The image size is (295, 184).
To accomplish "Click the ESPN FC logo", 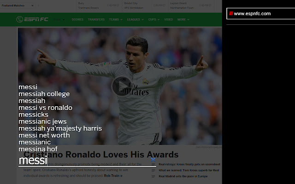I will tap(32, 19).
